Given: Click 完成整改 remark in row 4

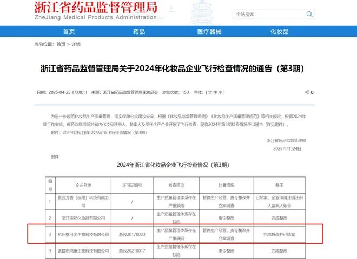Looking at the screenshot, I should (x=279, y=250).
